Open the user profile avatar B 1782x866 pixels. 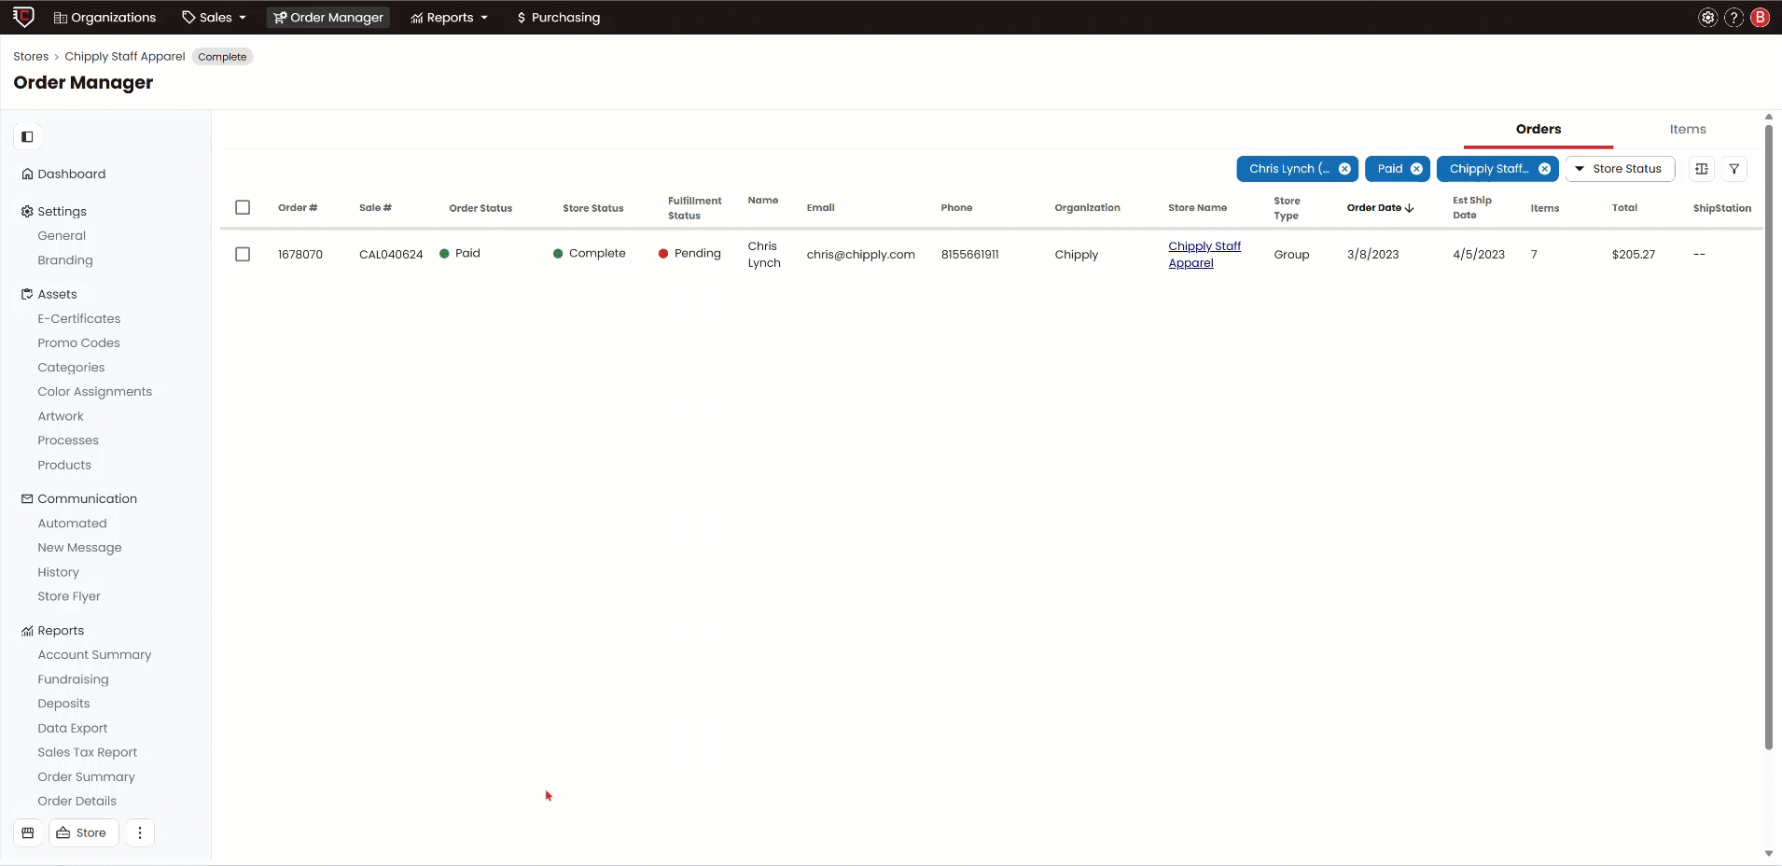point(1761,18)
